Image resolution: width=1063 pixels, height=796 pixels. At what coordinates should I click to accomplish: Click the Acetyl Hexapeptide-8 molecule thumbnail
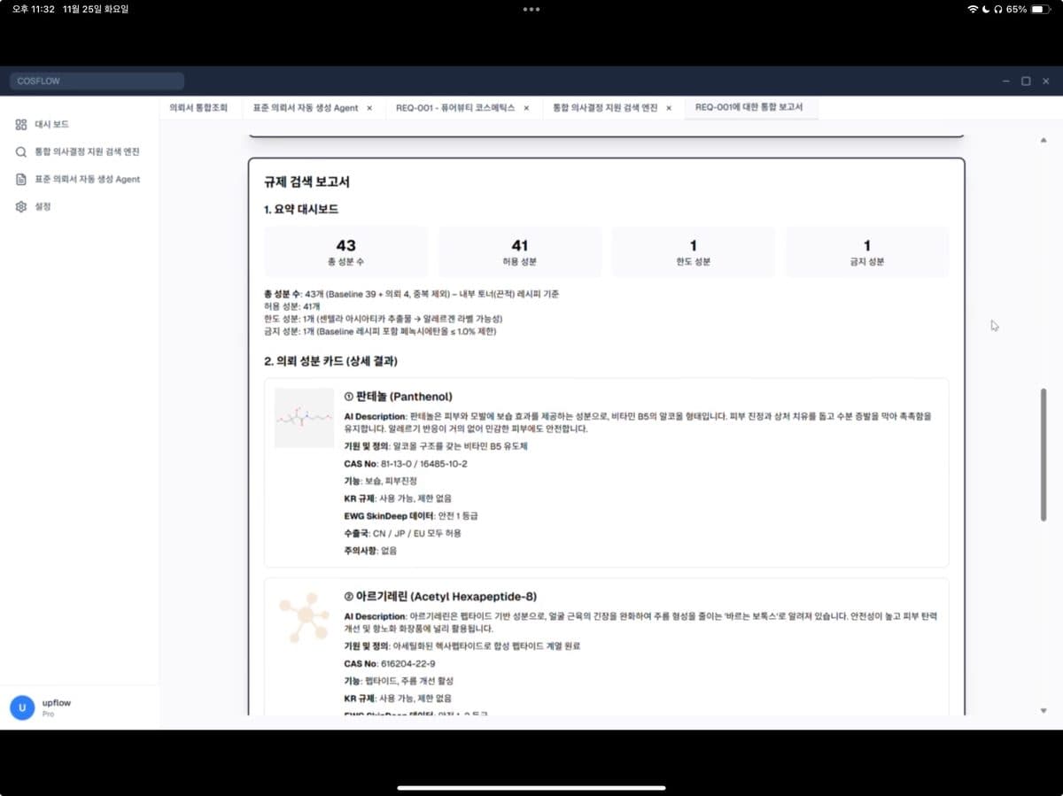click(304, 617)
